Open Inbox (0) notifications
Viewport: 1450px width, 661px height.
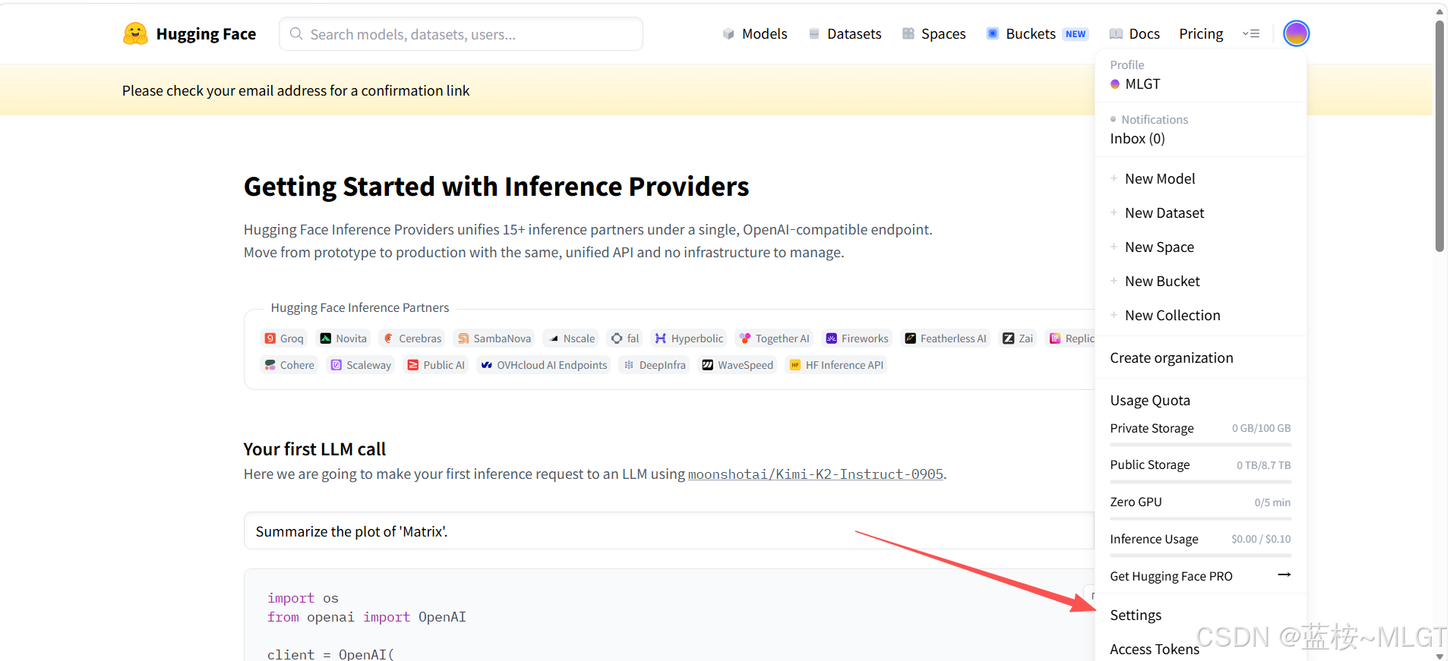click(1137, 139)
